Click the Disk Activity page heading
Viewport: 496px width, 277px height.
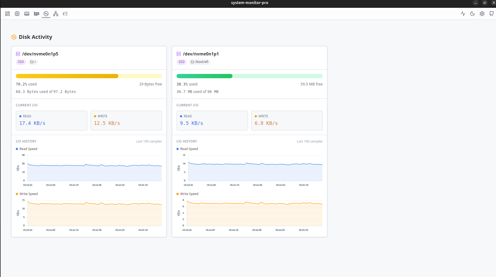pyautogui.click(x=35, y=37)
